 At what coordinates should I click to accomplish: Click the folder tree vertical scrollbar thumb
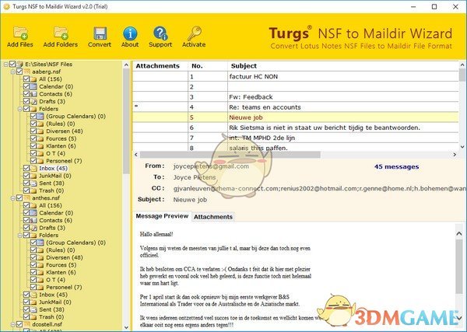tap(126, 121)
